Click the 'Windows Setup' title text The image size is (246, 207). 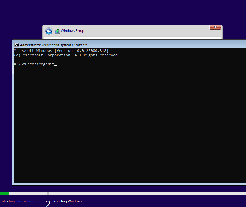[x=73, y=31]
